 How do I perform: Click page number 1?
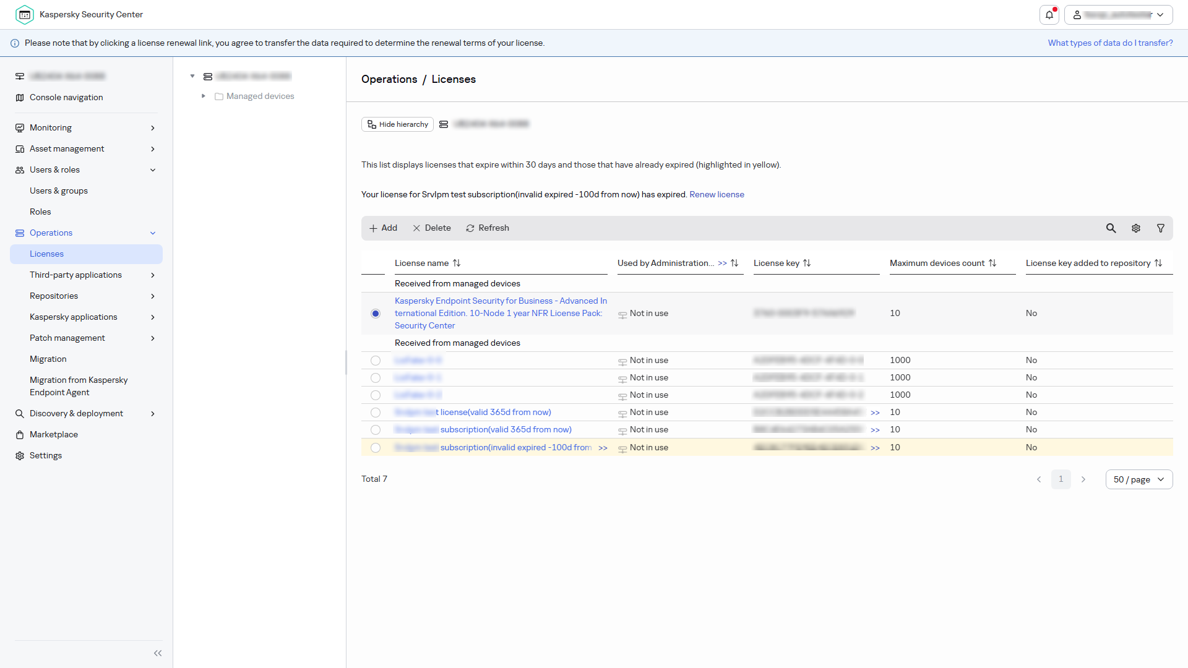[1061, 479]
